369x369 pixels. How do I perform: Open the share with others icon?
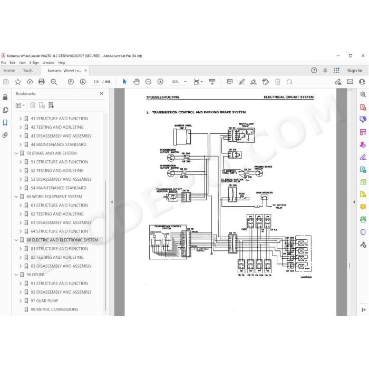coord(362,82)
